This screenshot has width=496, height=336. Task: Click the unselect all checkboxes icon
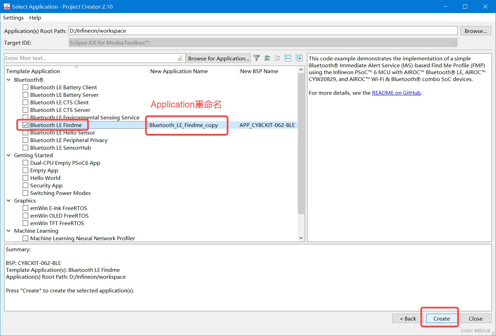278,58
